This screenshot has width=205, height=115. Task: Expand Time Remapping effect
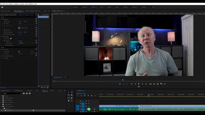1,45
